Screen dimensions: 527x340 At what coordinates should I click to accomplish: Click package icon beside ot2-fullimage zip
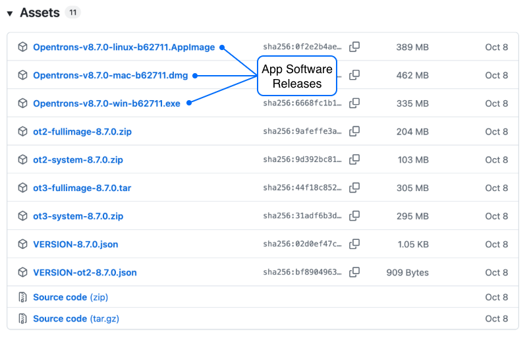(x=22, y=132)
